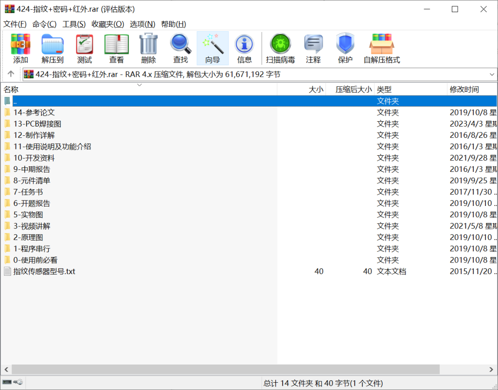498x390 pixels.
Task: Open the 注释 (Comment) icon
Action: coord(313,47)
